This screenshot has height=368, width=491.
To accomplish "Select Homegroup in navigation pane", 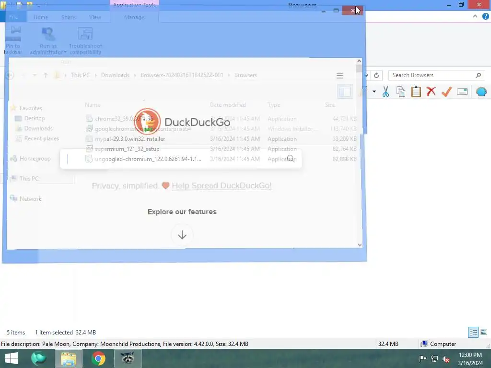I will tap(35, 158).
